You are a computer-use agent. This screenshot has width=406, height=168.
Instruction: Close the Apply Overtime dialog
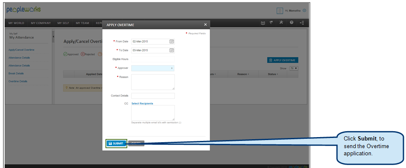(x=205, y=25)
